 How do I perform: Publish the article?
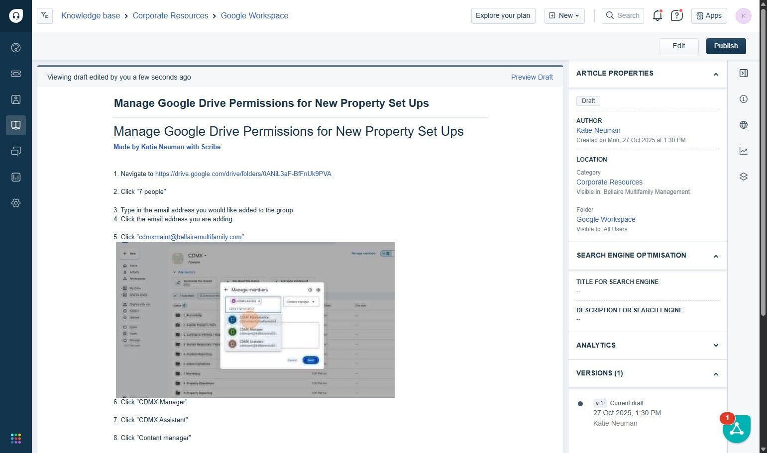click(726, 46)
